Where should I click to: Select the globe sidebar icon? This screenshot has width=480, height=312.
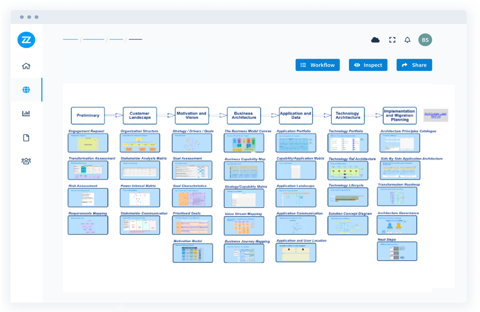[26, 90]
